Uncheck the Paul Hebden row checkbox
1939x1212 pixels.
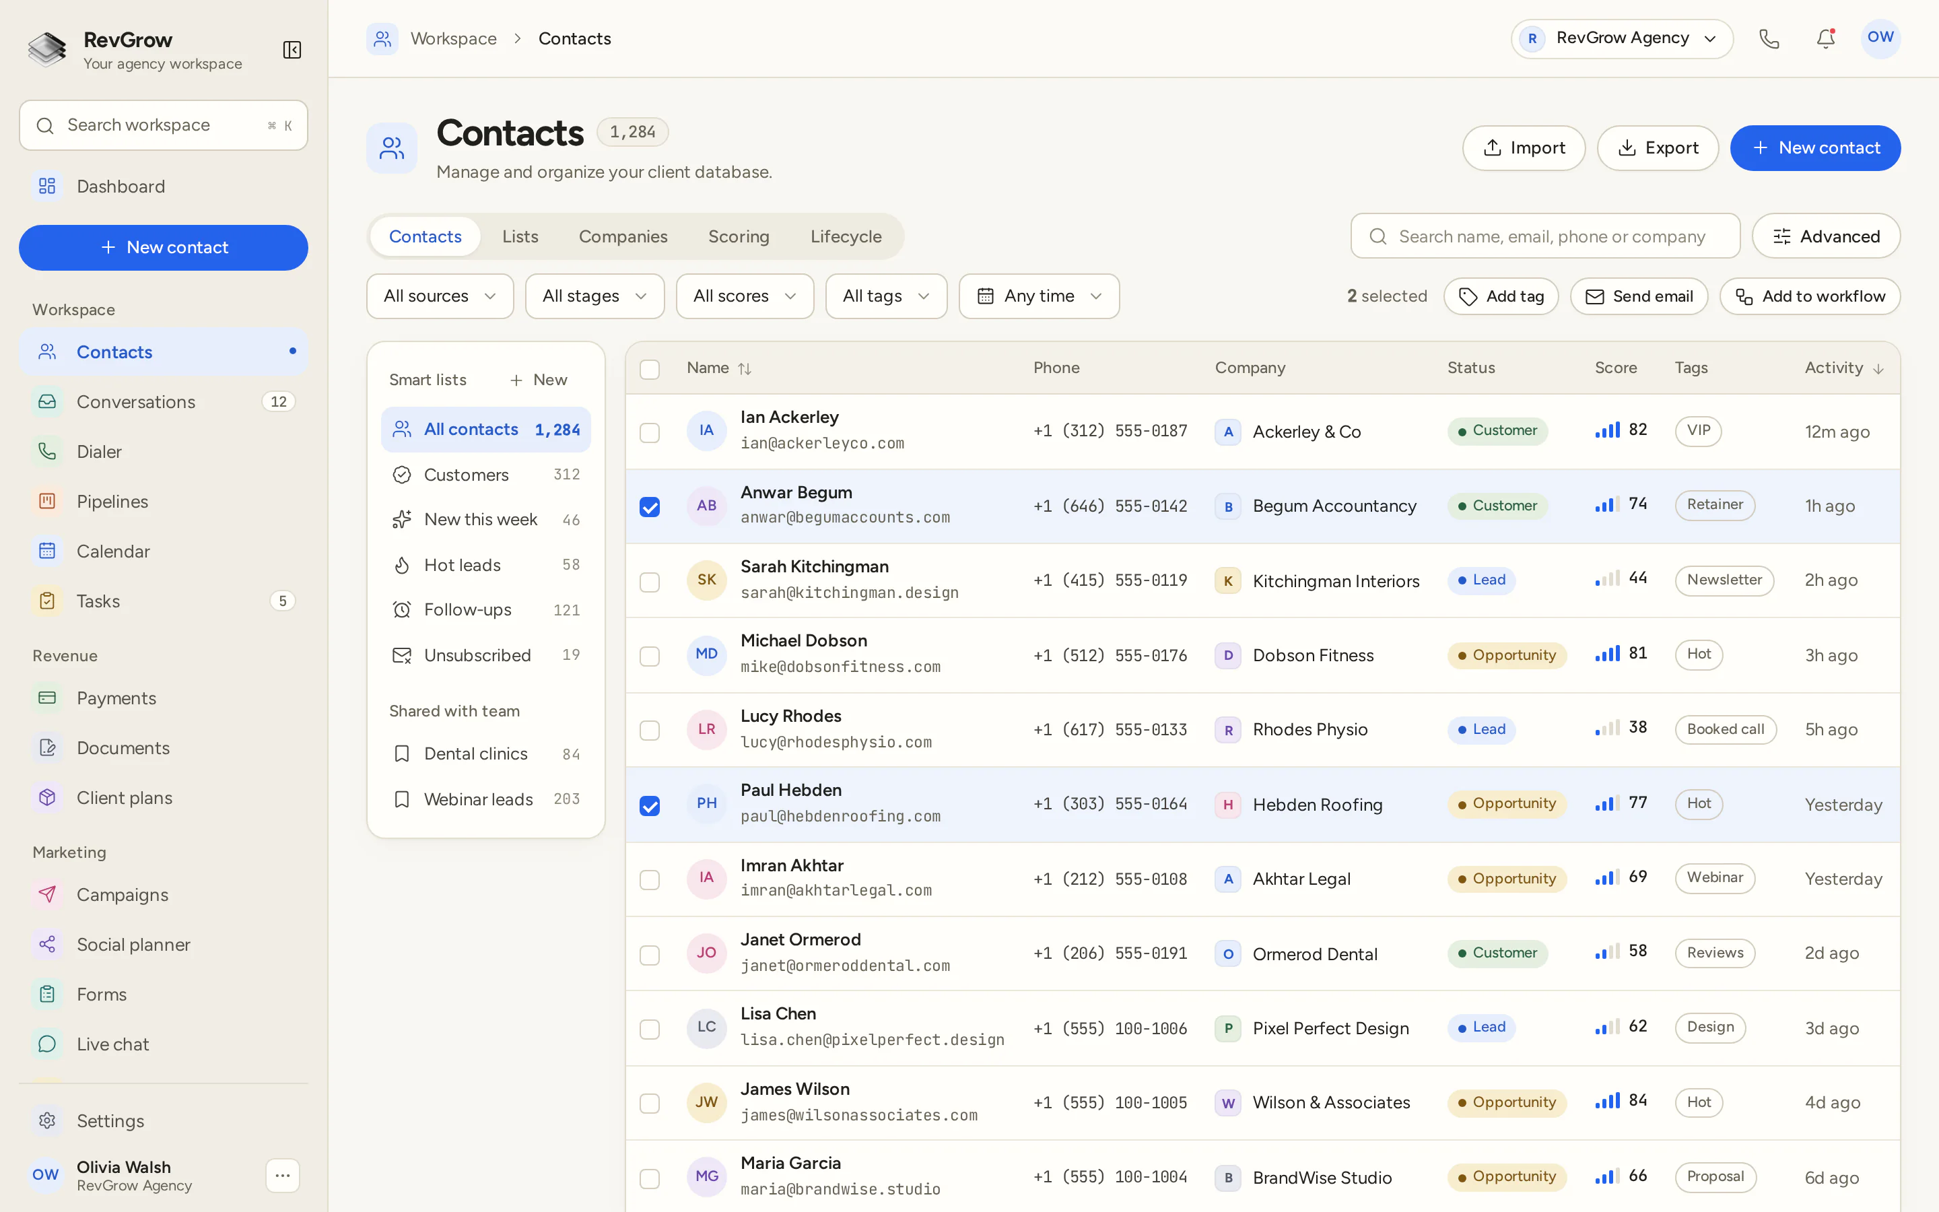pos(649,805)
